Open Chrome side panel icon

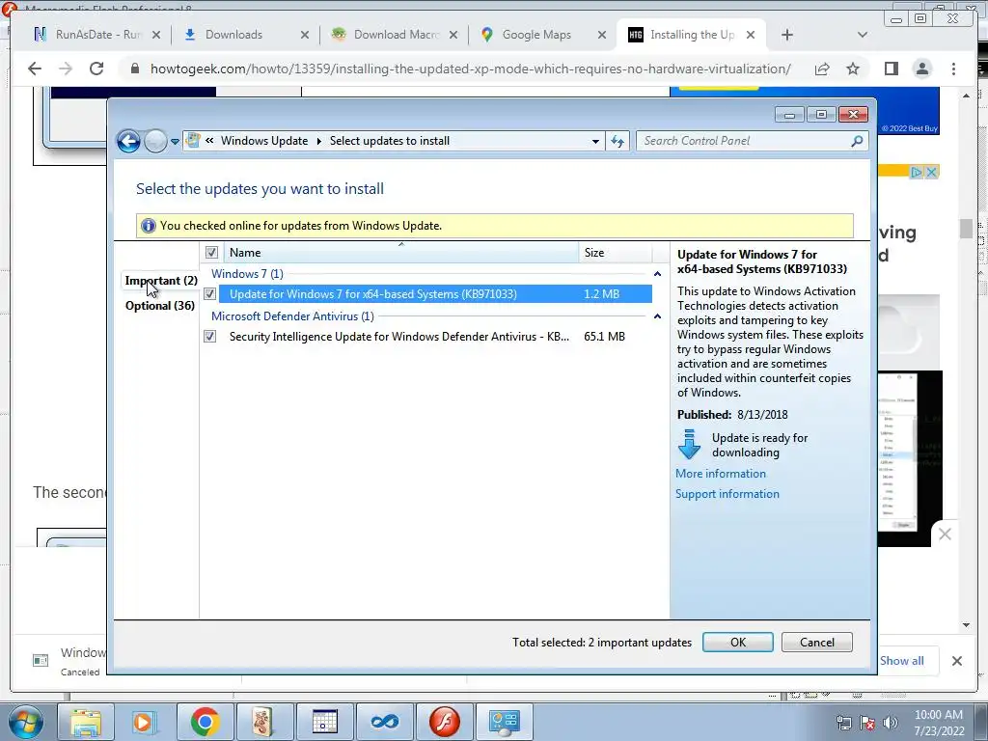891,69
